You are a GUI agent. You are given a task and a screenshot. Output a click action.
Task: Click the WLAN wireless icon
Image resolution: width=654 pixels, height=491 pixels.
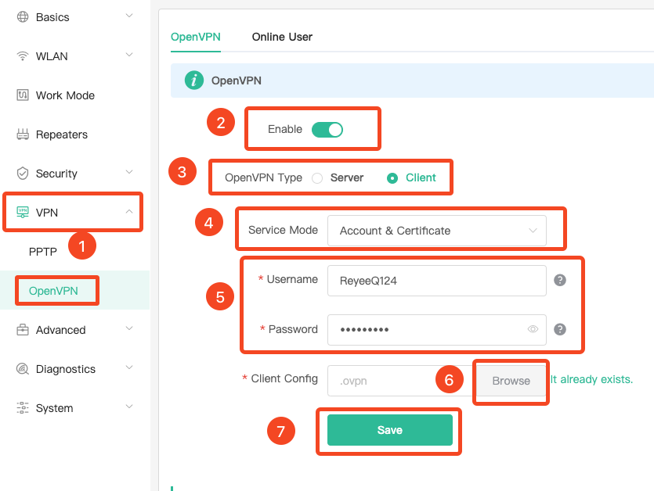coord(23,56)
